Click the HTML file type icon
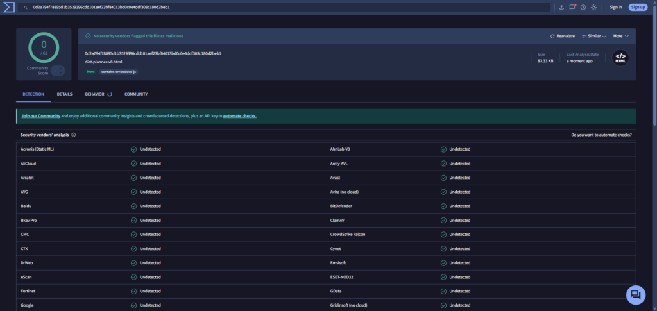657x311 pixels. pos(620,58)
